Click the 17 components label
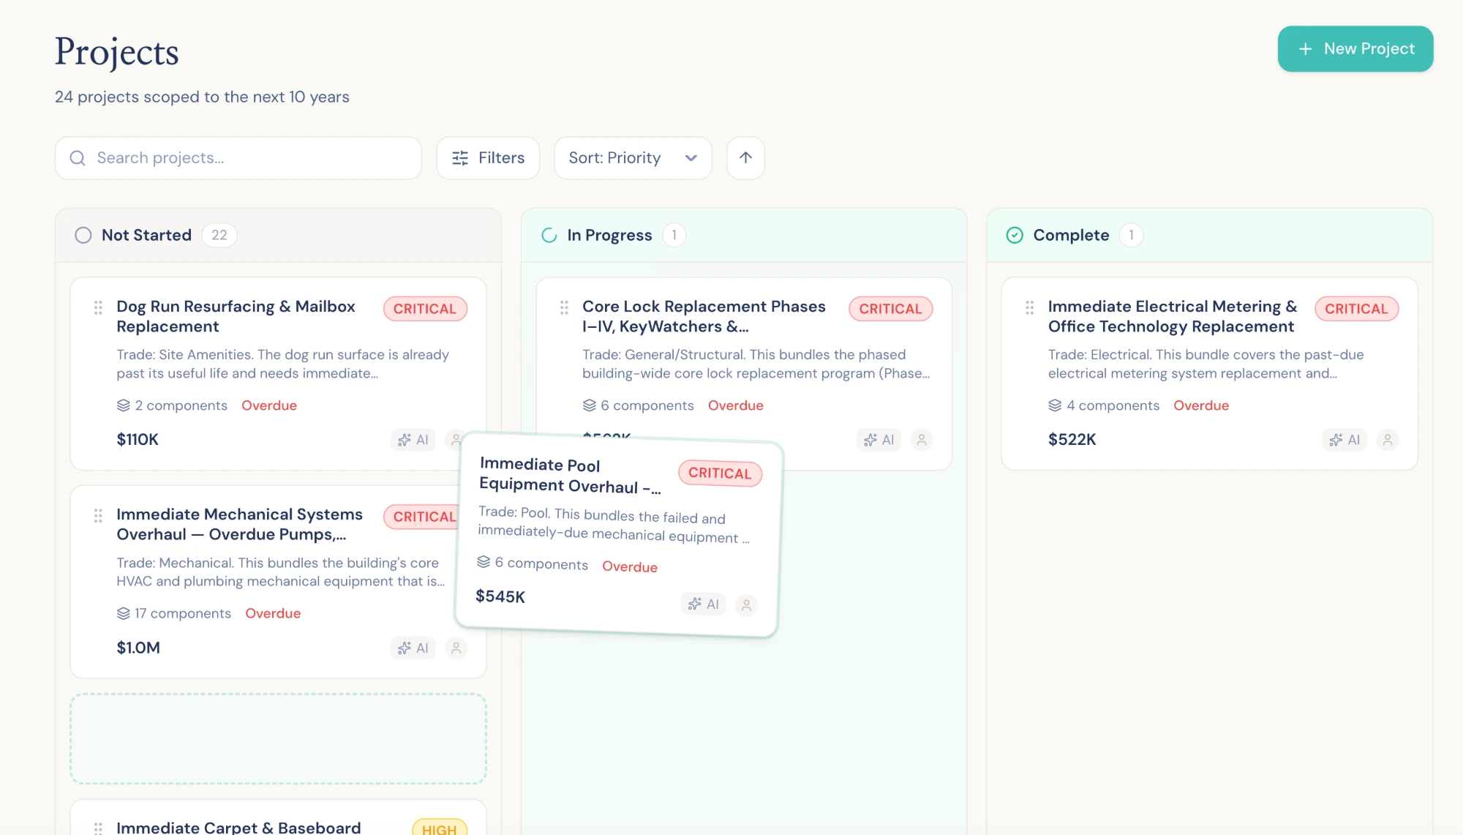Image resolution: width=1463 pixels, height=835 pixels. 173,613
